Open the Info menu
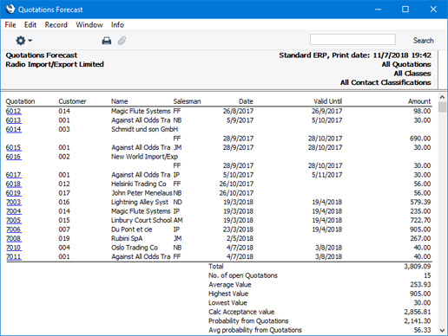Screen dimensions: 448x336 point(117,25)
